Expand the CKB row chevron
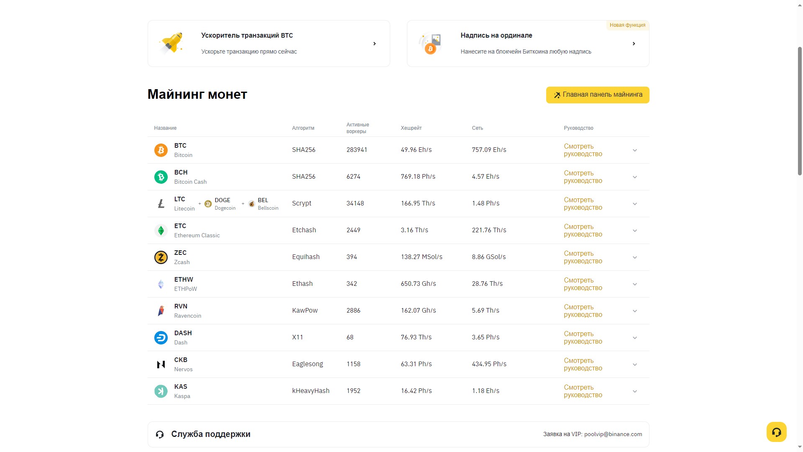This screenshot has width=803, height=452. click(x=635, y=365)
